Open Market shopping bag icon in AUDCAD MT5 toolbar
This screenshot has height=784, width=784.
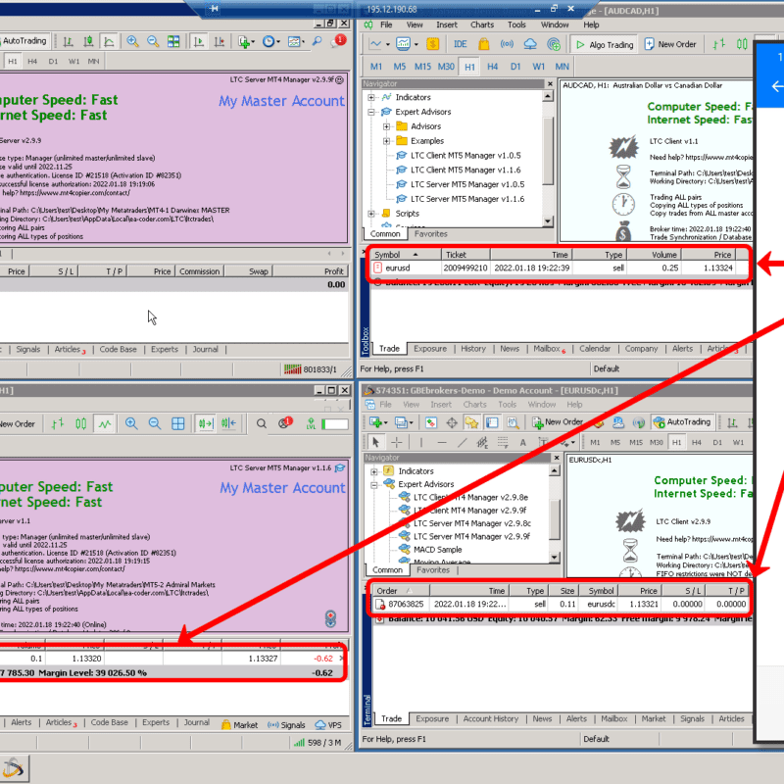483,44
